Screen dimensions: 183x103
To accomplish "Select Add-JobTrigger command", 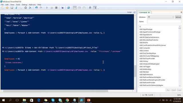I will pyautogui.click(x=145, y=67).
